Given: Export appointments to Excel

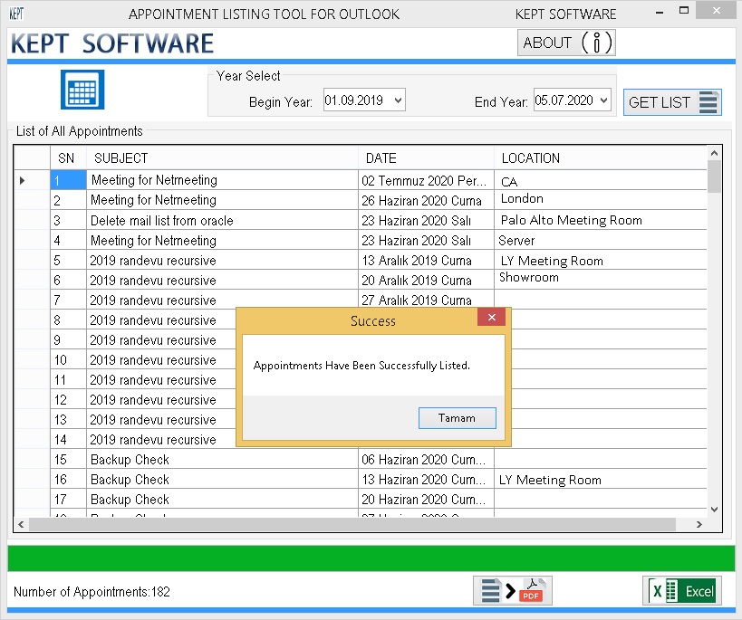Looking at the screenshot, I should (x=682, y=591).
